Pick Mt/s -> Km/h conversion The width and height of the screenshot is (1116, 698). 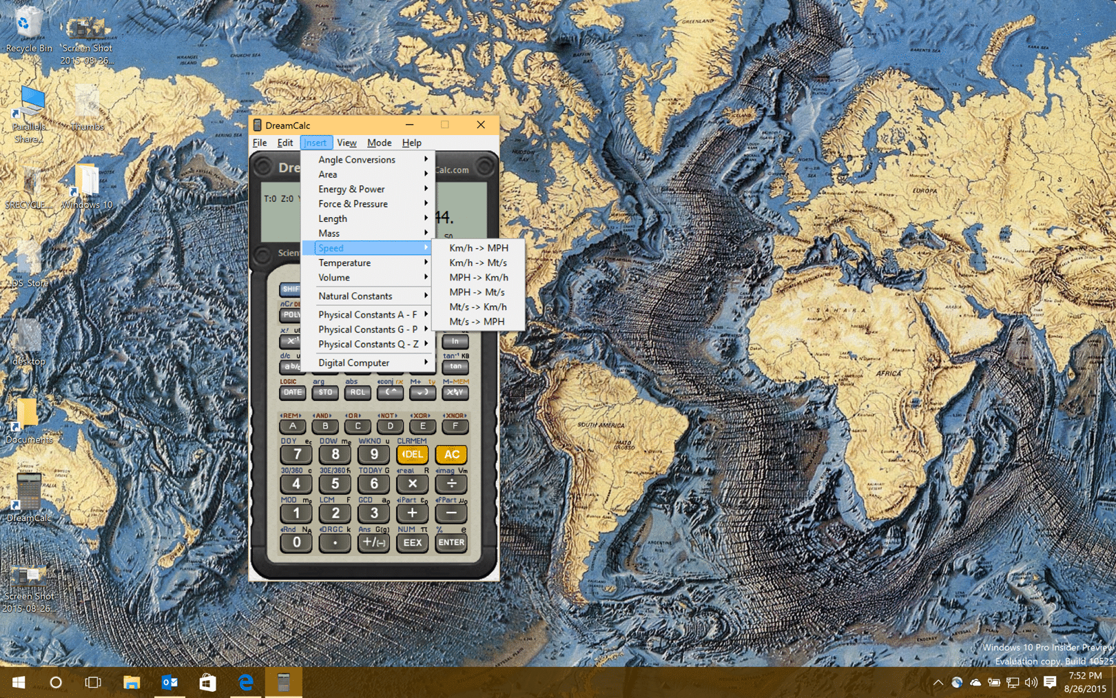pos(478,307)
